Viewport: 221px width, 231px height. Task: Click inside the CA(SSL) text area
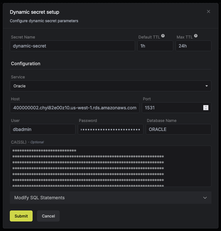pyautogui.click(x=111, y=166)
